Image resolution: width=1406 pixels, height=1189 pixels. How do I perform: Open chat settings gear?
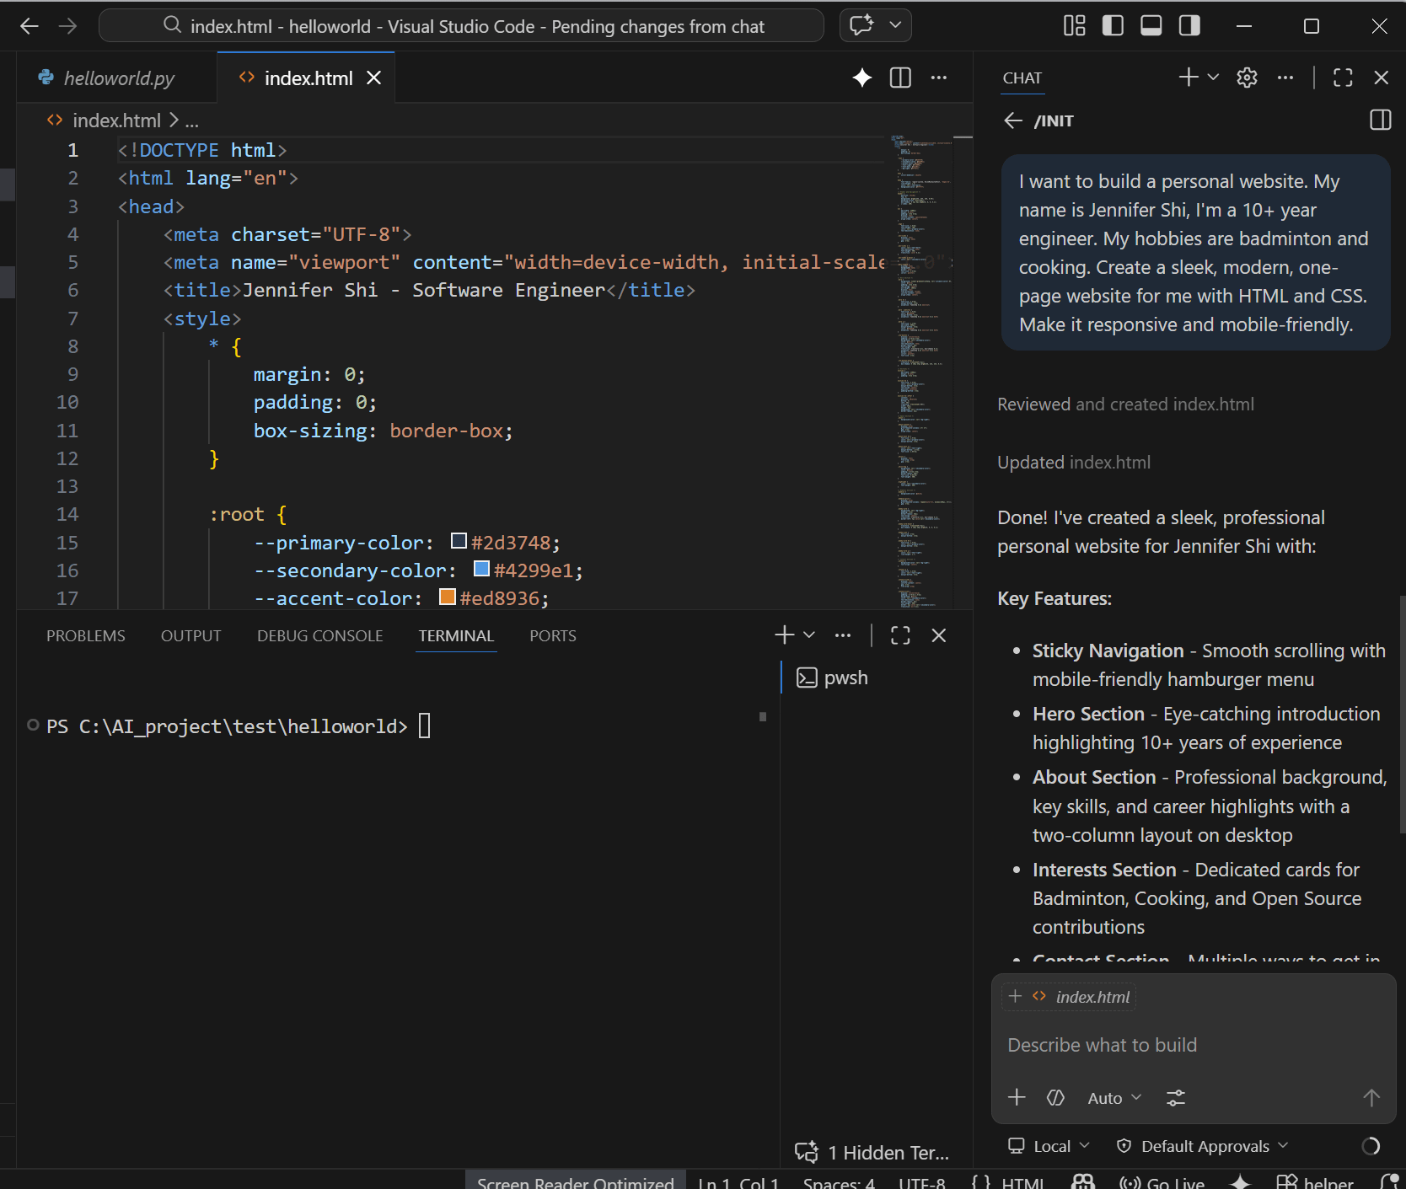click(x=1247, y=78)
